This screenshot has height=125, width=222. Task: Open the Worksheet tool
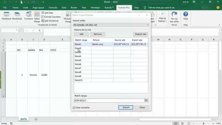[x=17, y=17]
